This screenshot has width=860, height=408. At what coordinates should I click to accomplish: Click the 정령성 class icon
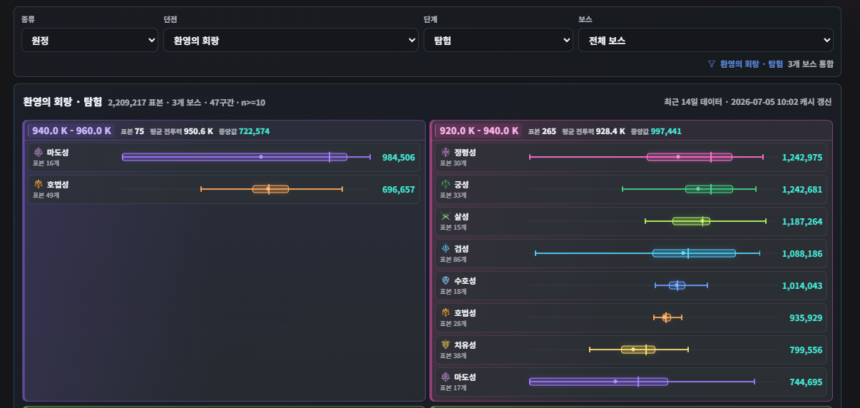click(446, 152)
